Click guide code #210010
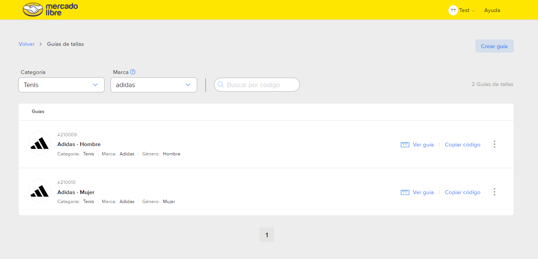This screenshot has height=259, width=538. (x=66, y=182)
